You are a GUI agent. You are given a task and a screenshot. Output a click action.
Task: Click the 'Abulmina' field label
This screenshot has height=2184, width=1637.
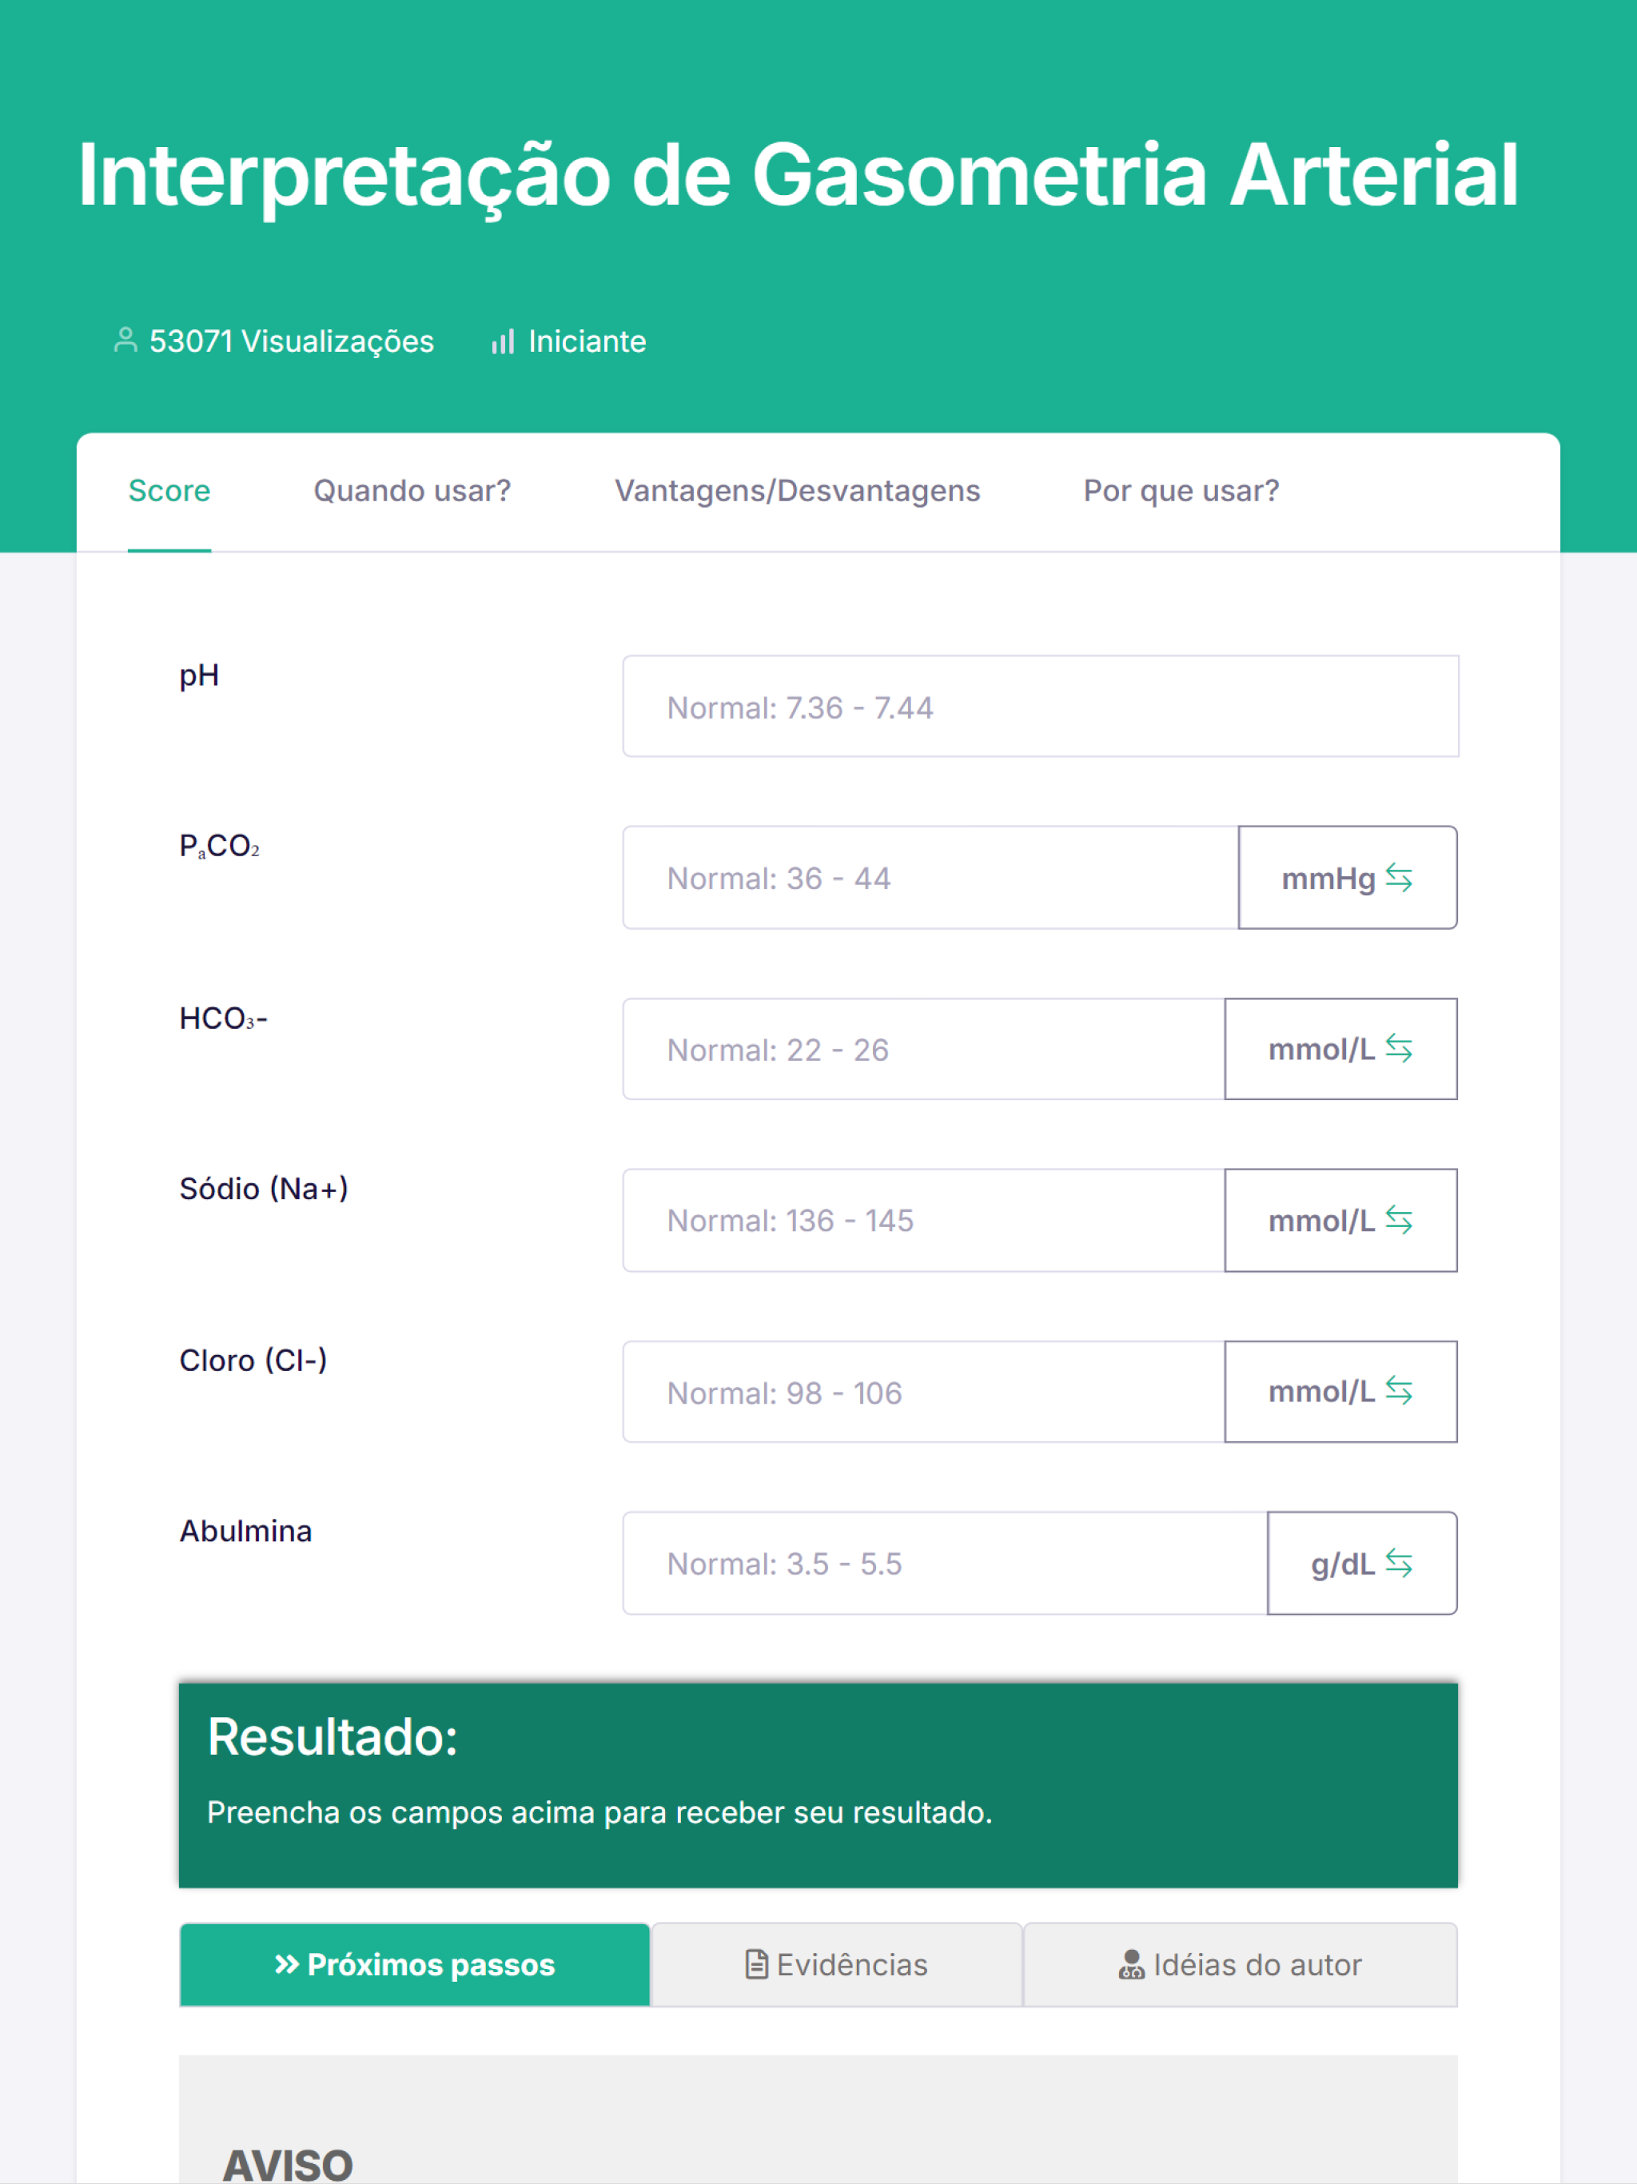[x=246, y=1532]
